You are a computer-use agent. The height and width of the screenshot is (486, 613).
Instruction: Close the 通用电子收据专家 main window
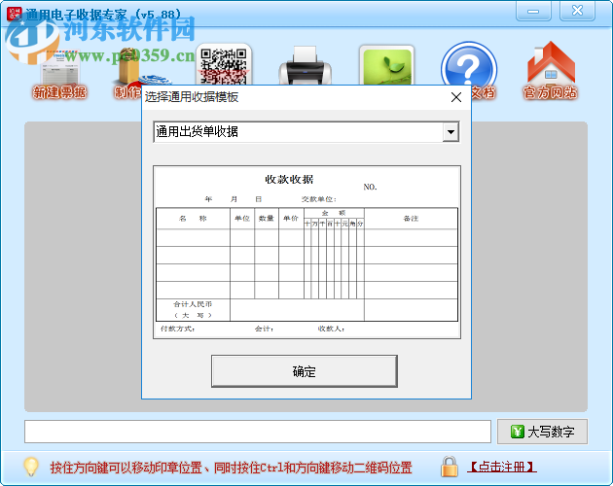tap(577, 11)
